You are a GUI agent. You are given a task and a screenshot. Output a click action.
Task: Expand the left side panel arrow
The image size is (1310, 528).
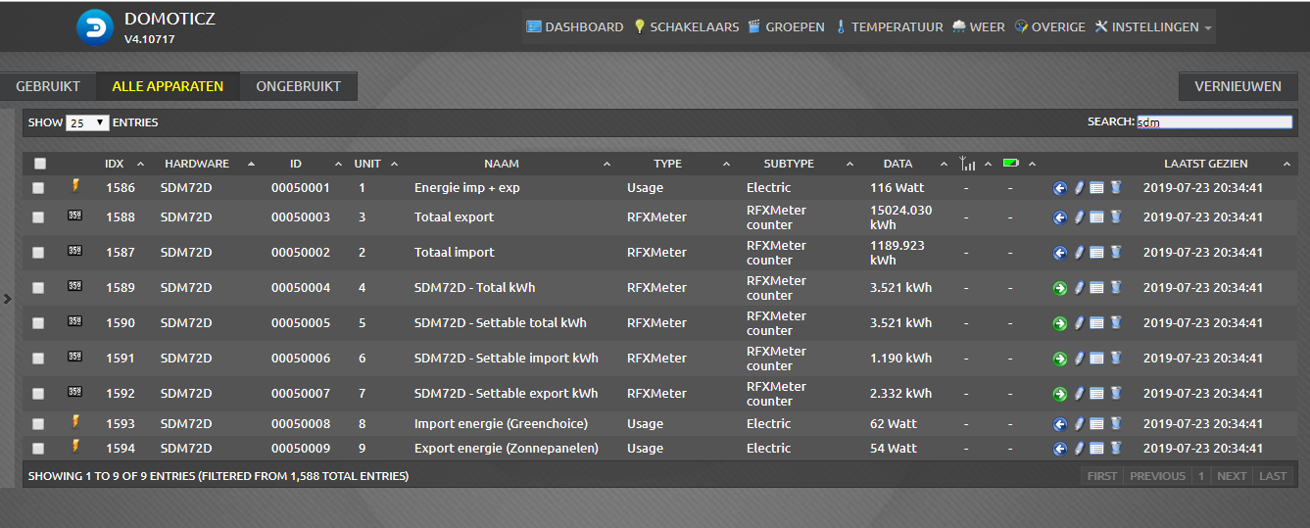click(x=7, y=299)
